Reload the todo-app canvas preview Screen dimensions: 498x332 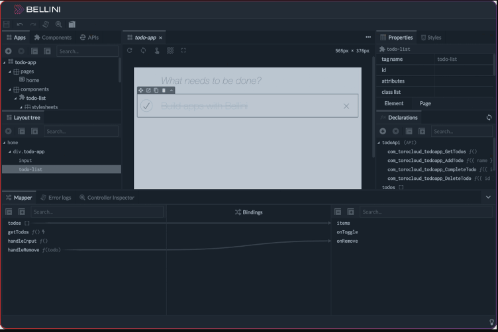click(x=130, y=50)
